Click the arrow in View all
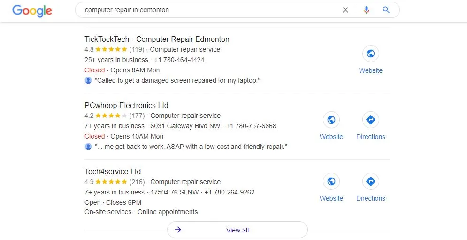 click(x=178, y=230)
